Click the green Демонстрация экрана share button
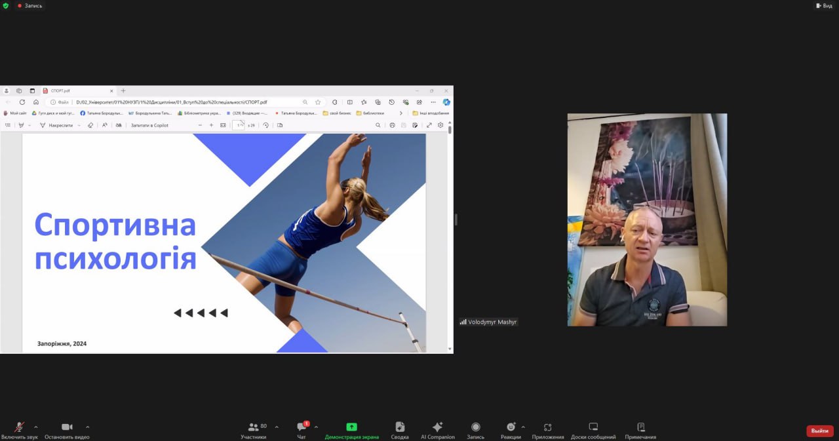839x441 pixels. click(351, 430)
